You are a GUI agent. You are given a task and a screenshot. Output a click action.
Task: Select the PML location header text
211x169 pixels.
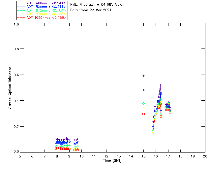[x=98, y=4]
